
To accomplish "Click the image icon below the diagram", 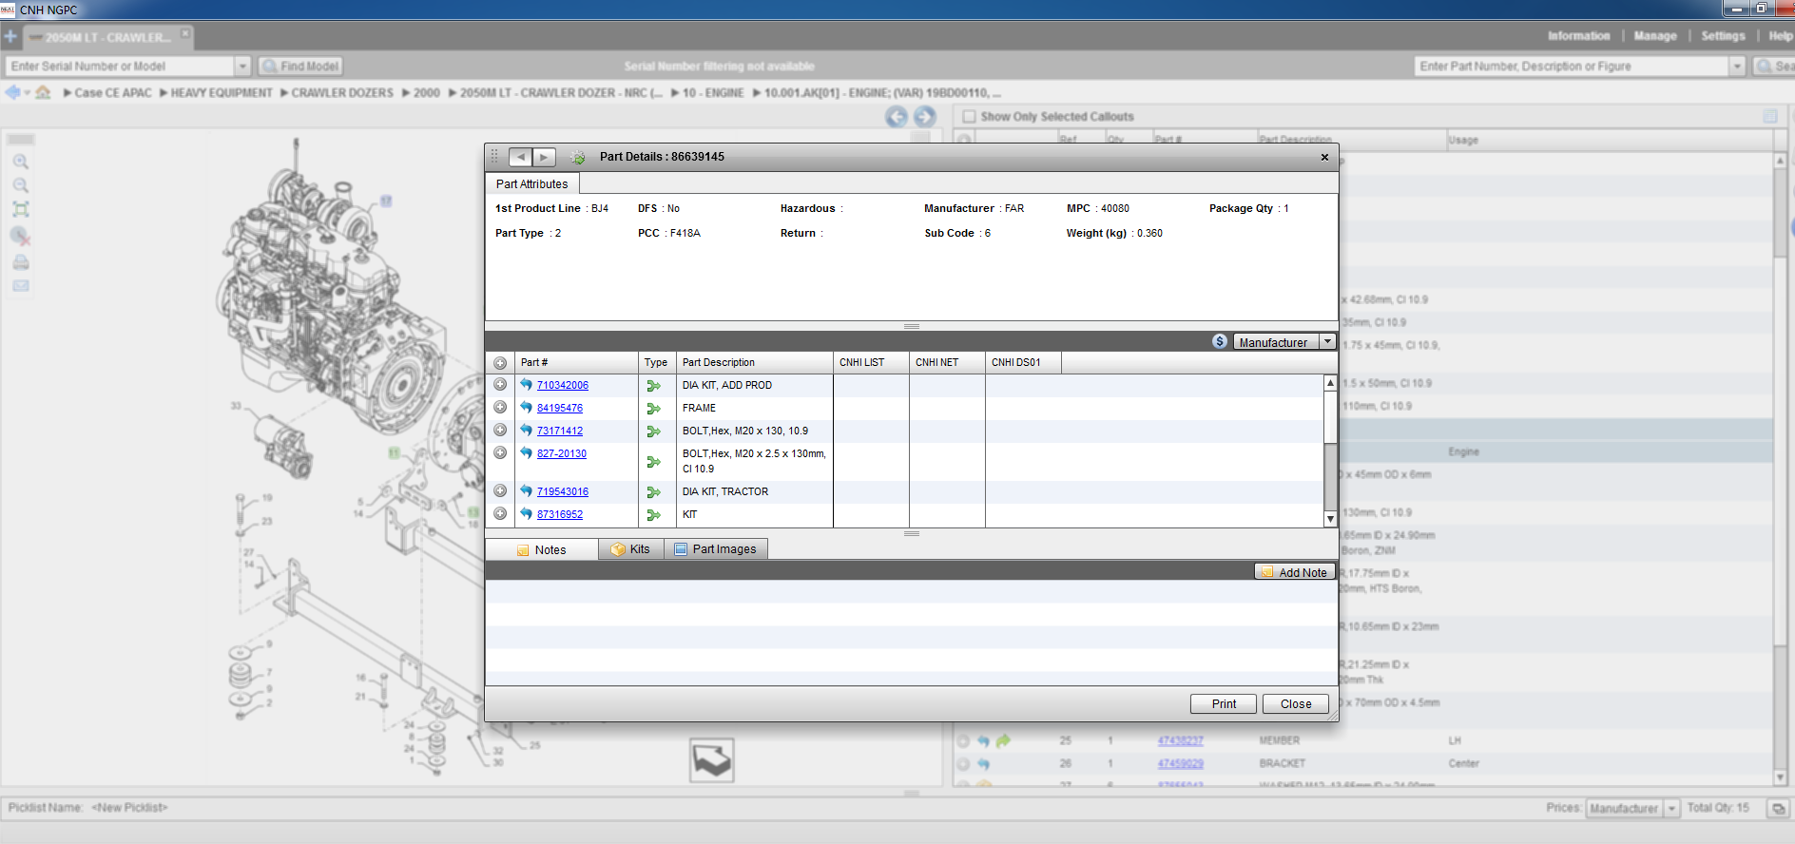I will [711, 760].
